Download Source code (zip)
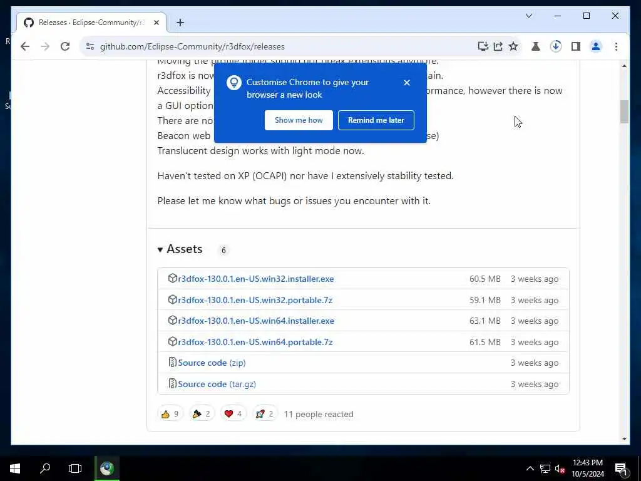 tap(212, 363)
